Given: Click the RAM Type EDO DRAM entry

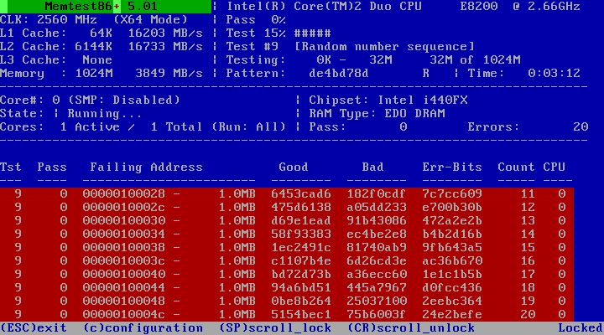Looking at the screenshot, I should (x=377, y=114).
